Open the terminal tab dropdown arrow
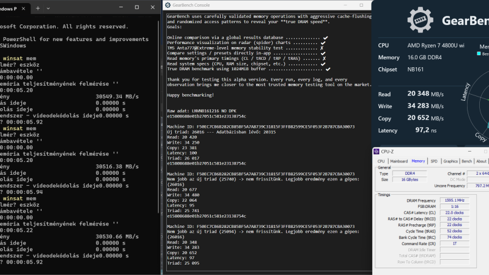Screen dimensions: 489x275 (48, 9)
